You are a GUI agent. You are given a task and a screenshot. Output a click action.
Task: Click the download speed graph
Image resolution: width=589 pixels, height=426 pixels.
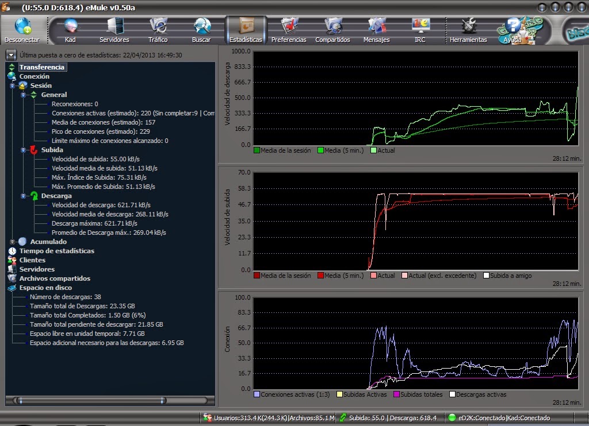click(x=416, y=98)
